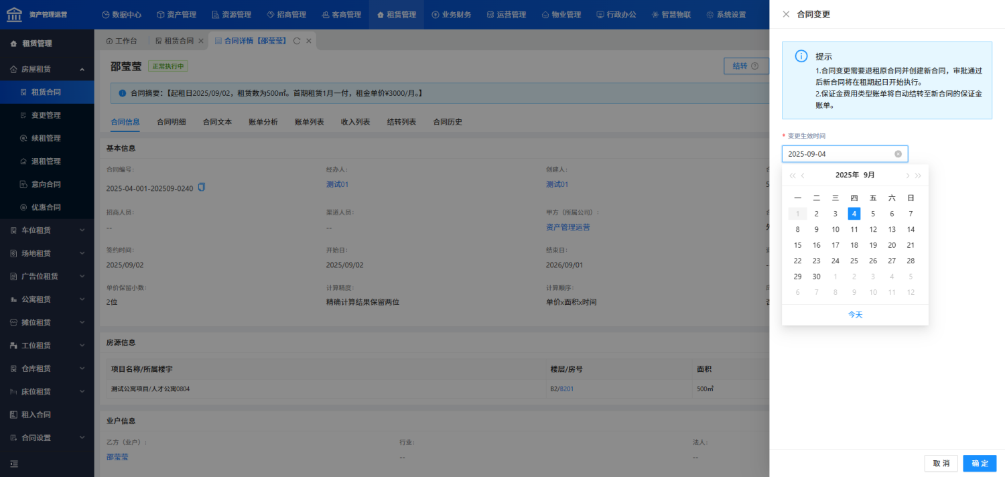This screenshot has height=477, width=1005.
Task: Open 招商管理 in top navigation
Action: [286, 14]
